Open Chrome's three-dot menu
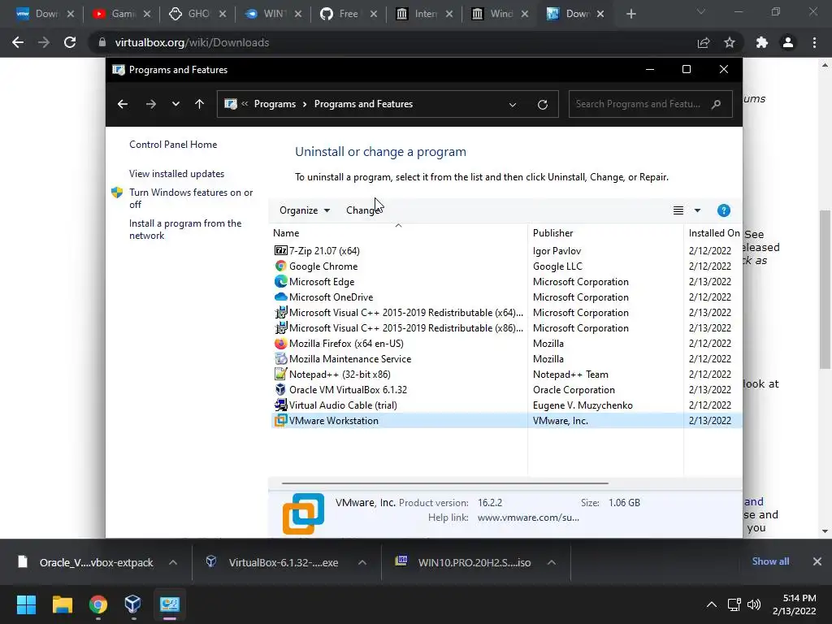 pos(814,42)
